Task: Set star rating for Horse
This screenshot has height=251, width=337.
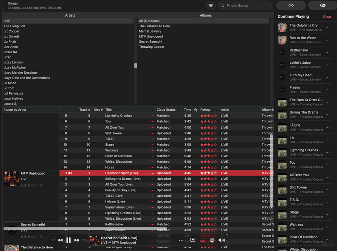Action: click(209, 167)
